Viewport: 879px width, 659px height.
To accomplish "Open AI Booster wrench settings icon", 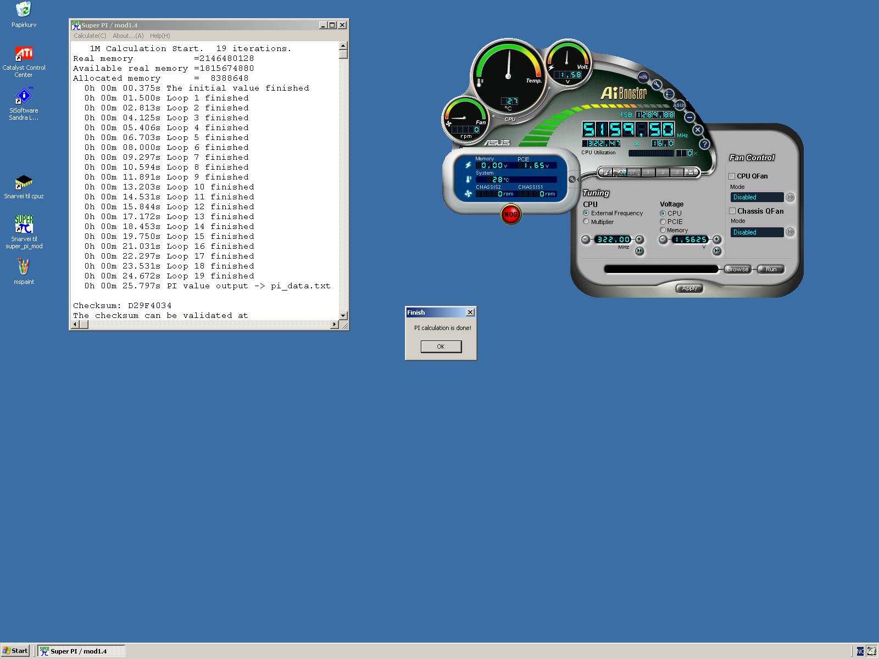I will [657, 85].
